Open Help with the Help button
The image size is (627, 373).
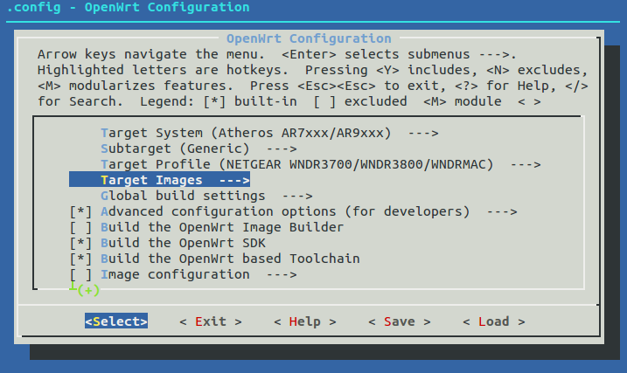[297, 321]
